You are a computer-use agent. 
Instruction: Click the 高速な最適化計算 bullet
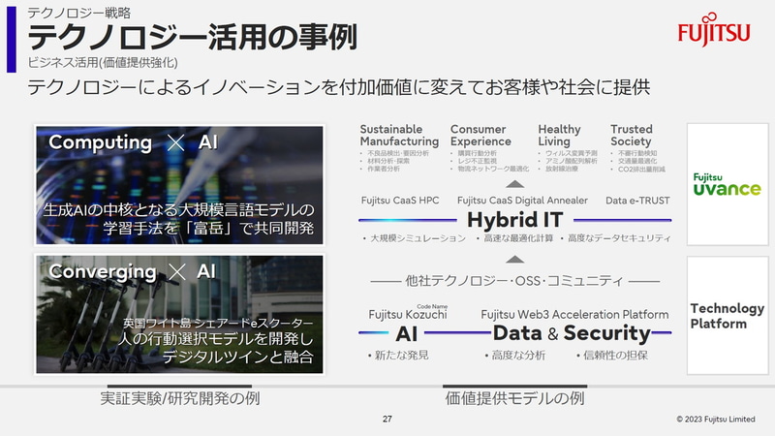514,238
